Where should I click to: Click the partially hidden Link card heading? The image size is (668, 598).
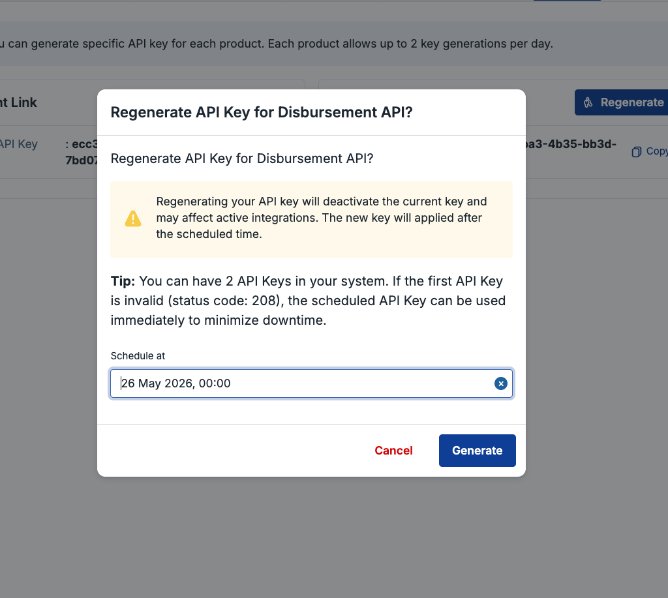point(18,102)
